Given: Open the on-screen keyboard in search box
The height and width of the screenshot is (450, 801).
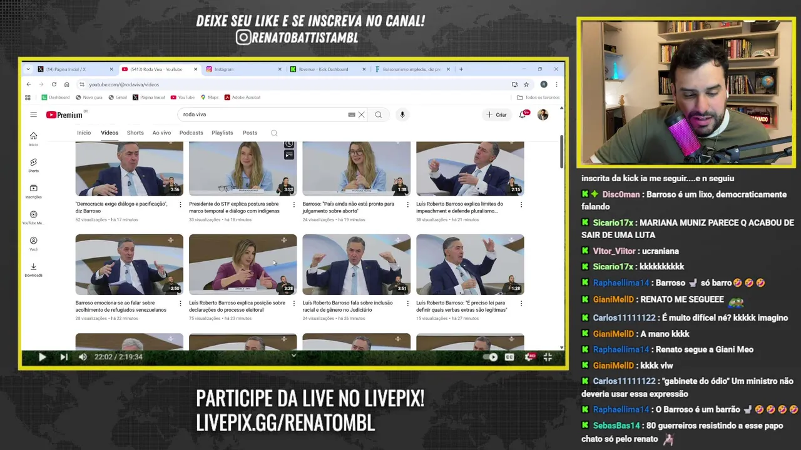Looking at the screenshot, I should click(x=352, y=115).
